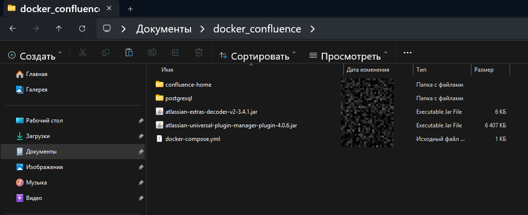Click the Исходный файл type cell
Screen dimensions: 528x215
click(440, 139)
